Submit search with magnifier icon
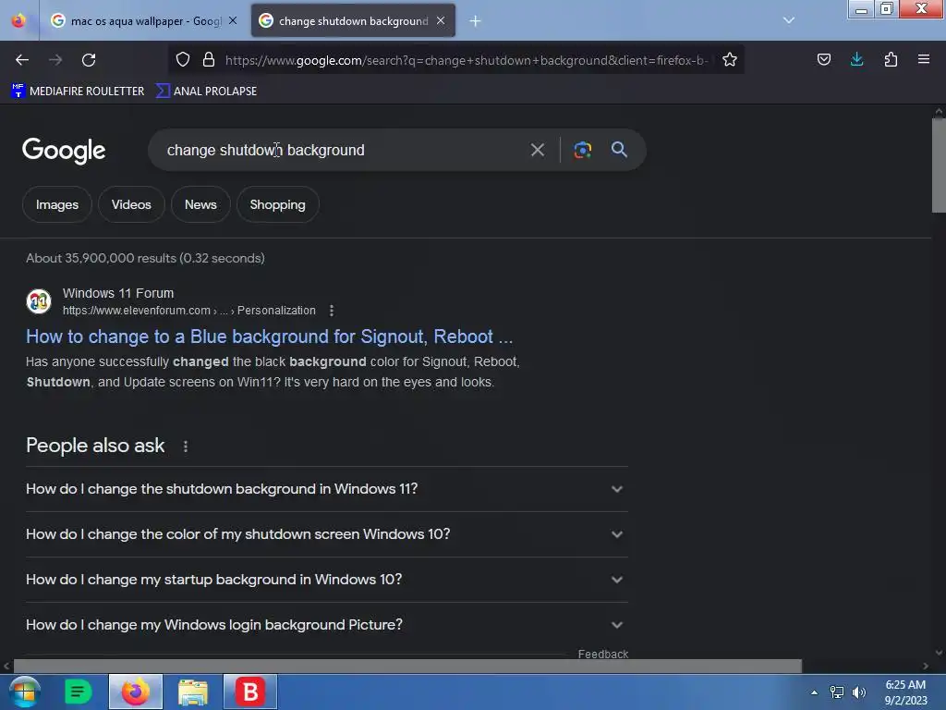Image resolution: width=946 pixels, height=710 pixels. pyautogui.click(x=619, y=150)
